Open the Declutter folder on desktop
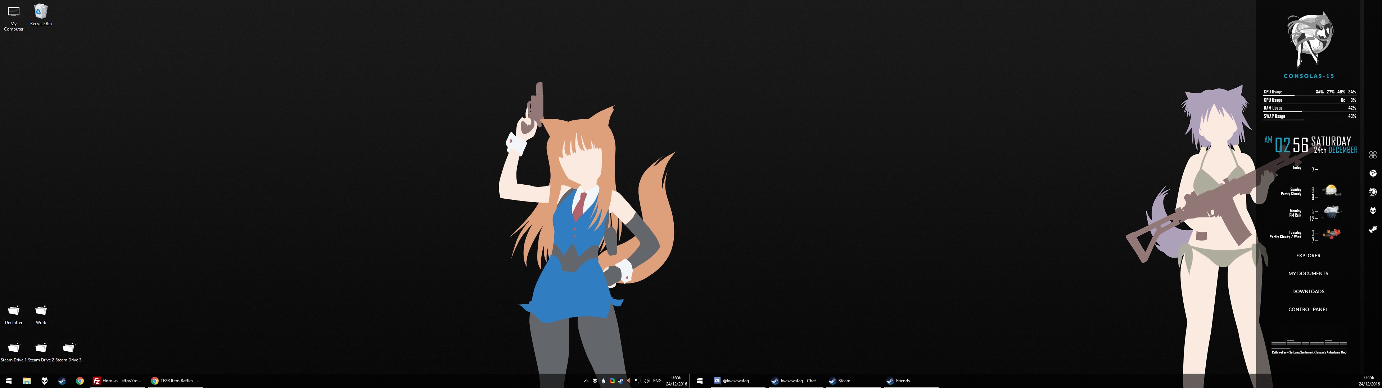The width and height of the screenshot is (1382, 388). tap(13, 315)
